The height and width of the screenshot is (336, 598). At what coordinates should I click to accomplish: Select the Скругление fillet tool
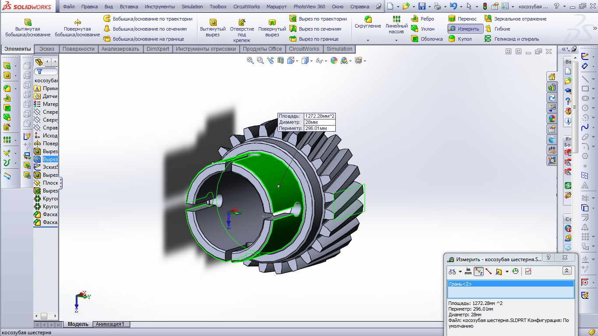(368, 22)
